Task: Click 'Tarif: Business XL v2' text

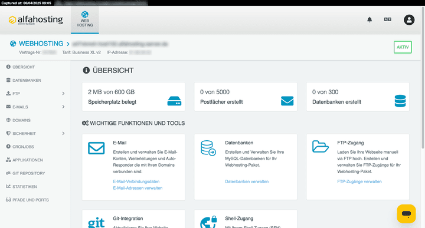Action: tap(81, 52)
